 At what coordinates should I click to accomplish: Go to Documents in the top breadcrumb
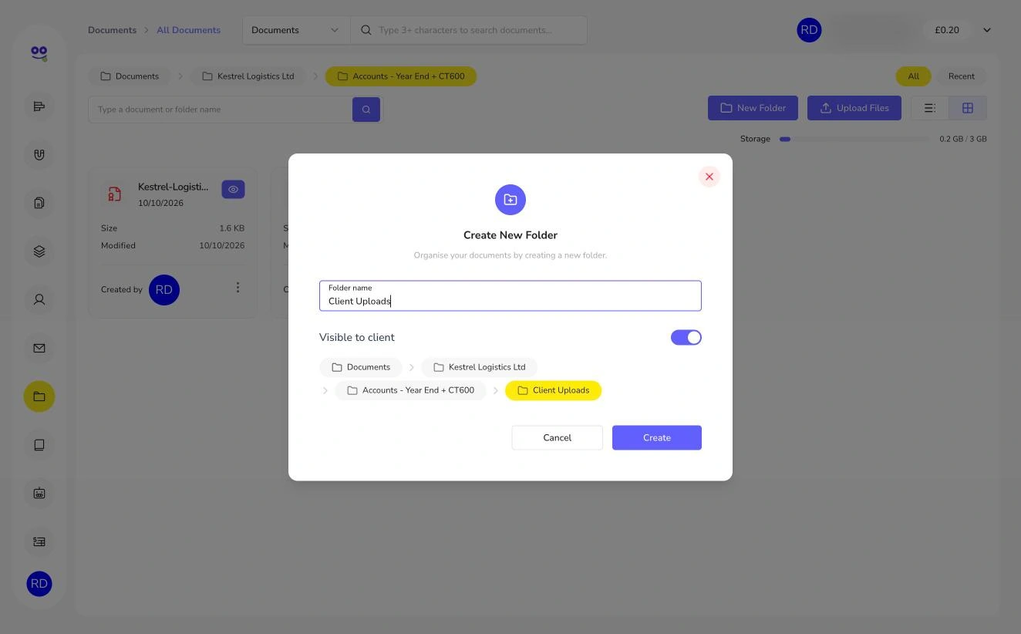coord(112,30)
